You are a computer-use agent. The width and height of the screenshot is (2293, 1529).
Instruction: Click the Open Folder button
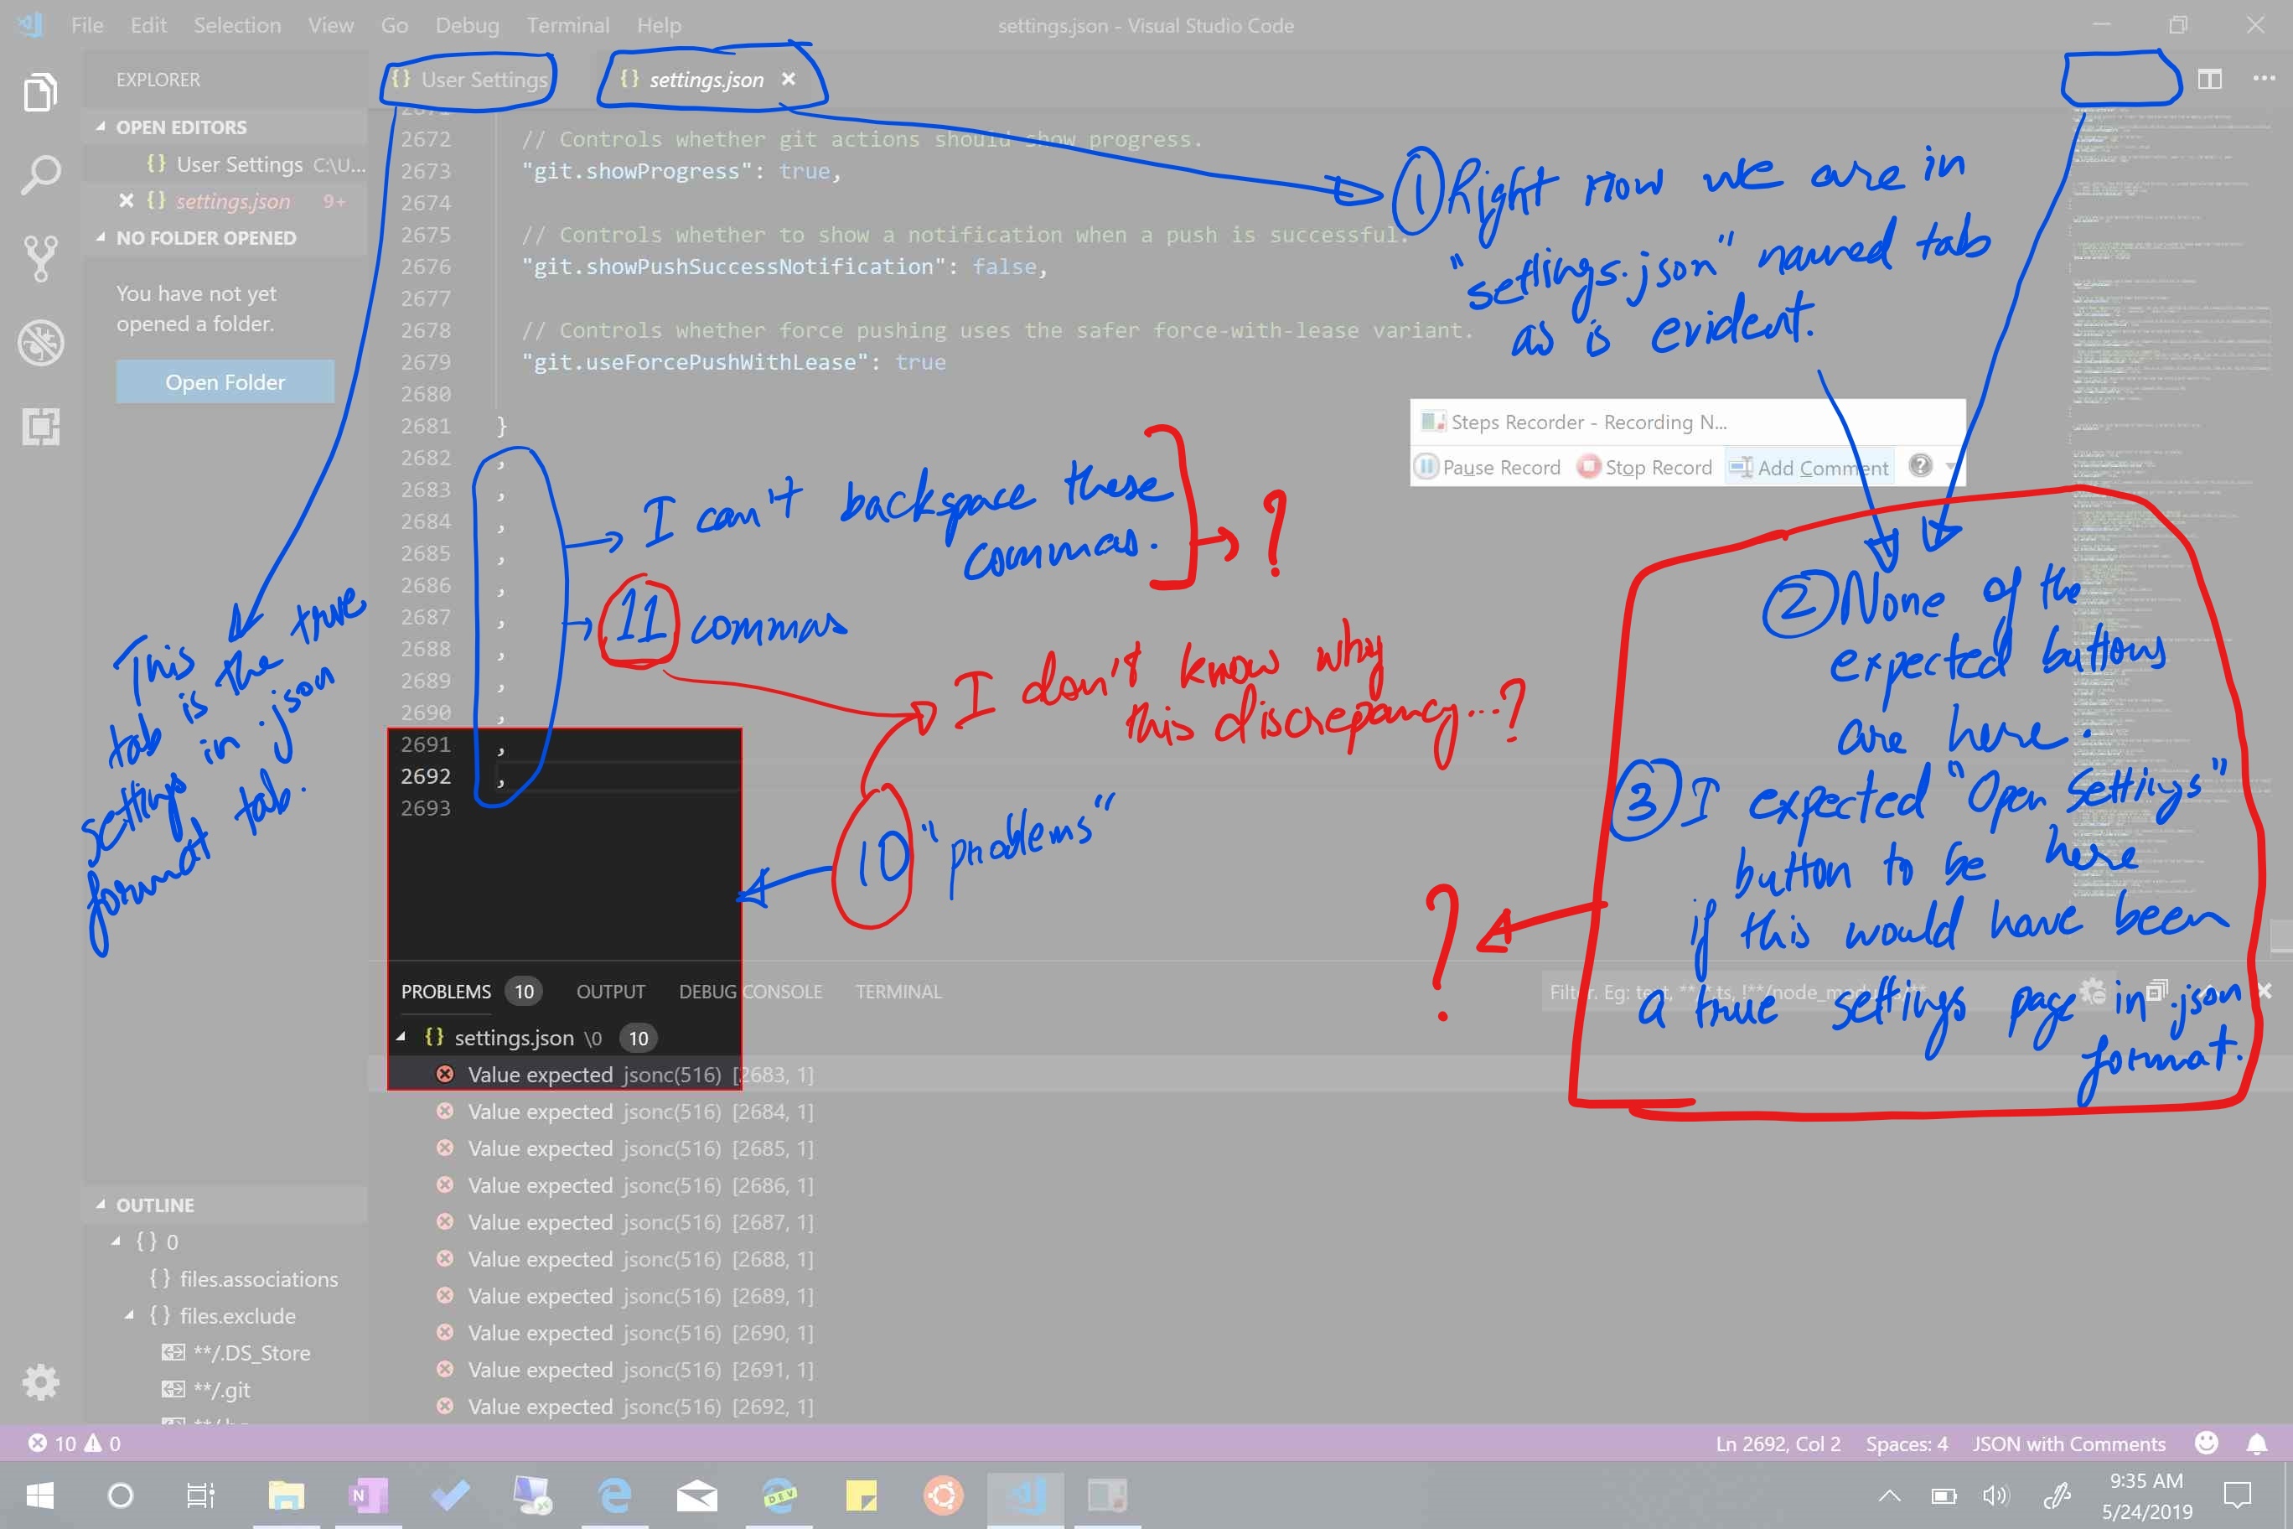pos(225,382)
